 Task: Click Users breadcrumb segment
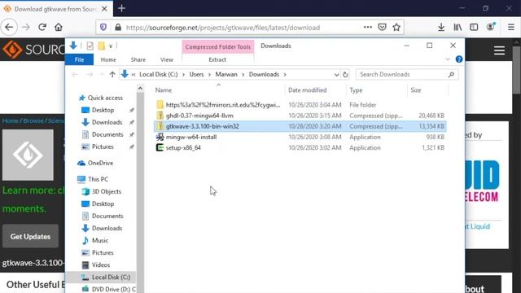click(x=196, y=74)
